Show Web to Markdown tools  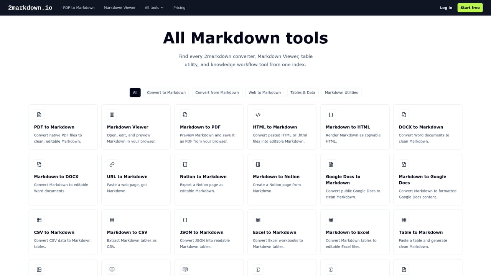(265, 92)
